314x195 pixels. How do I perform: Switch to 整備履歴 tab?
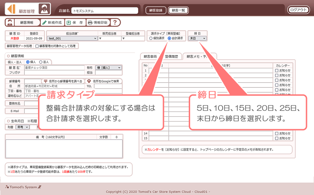pyautogui.click(x=172, y=56)
